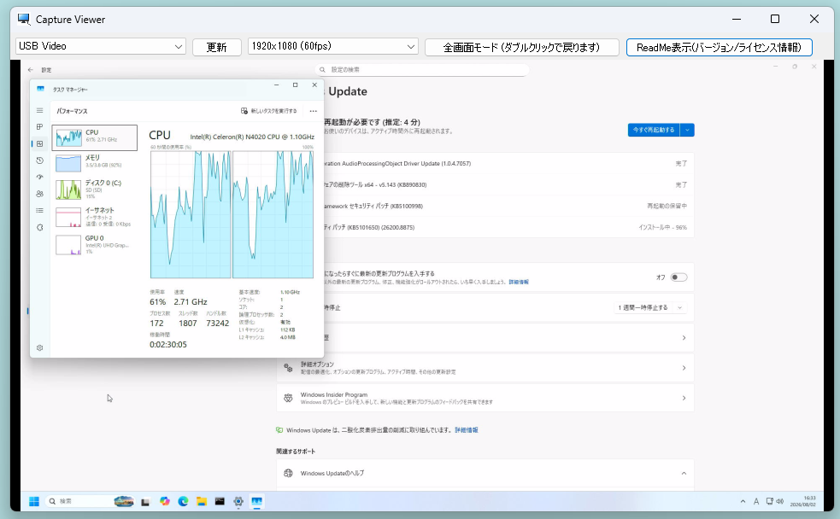
Task: Open Task Manager three-dot more menu
Action: coord(314,111)
